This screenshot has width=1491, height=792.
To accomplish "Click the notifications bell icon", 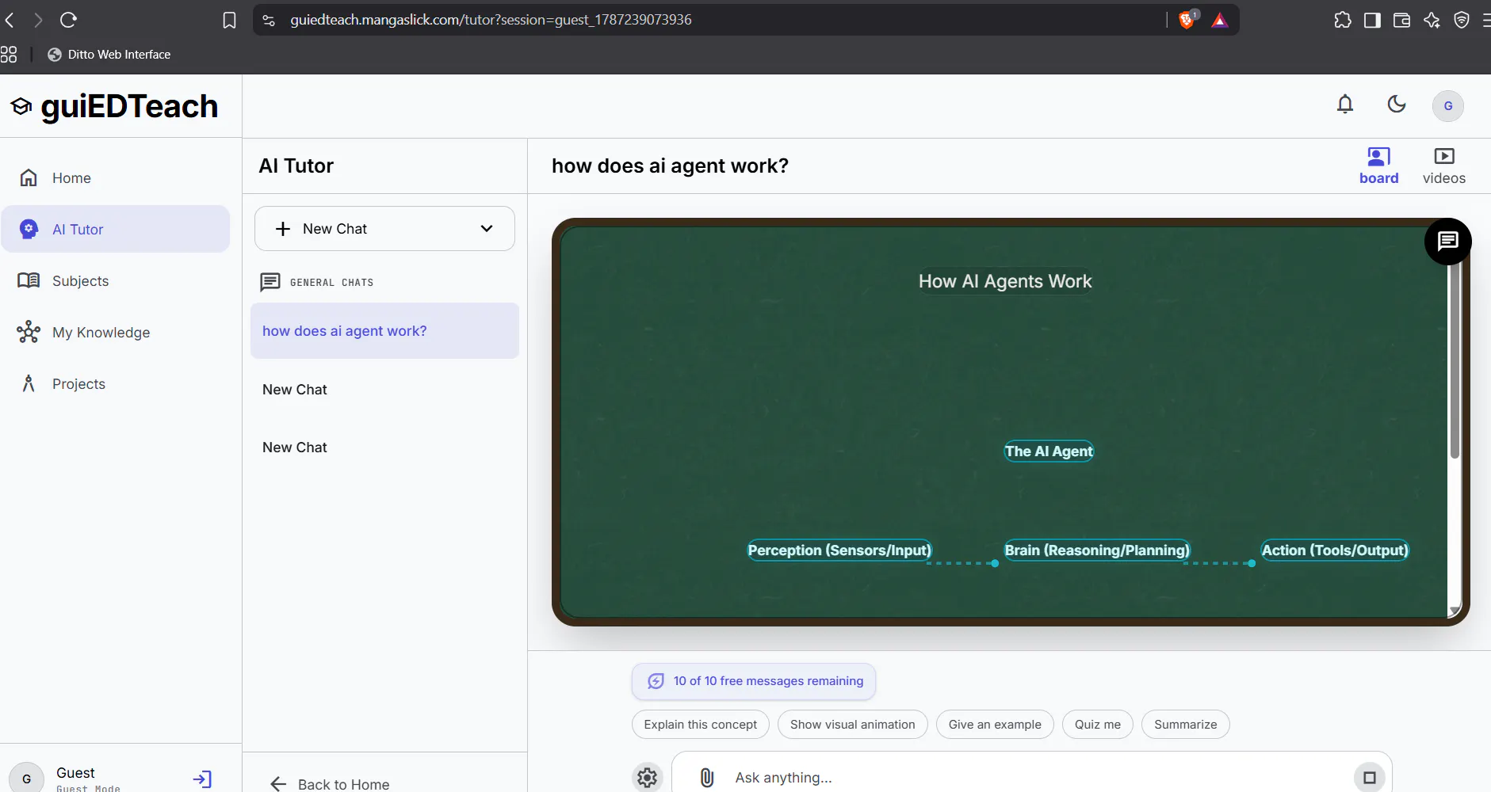I will [x=1345, y=105].
